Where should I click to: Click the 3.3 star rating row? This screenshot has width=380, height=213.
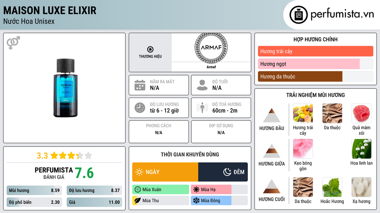pos(64,155)
